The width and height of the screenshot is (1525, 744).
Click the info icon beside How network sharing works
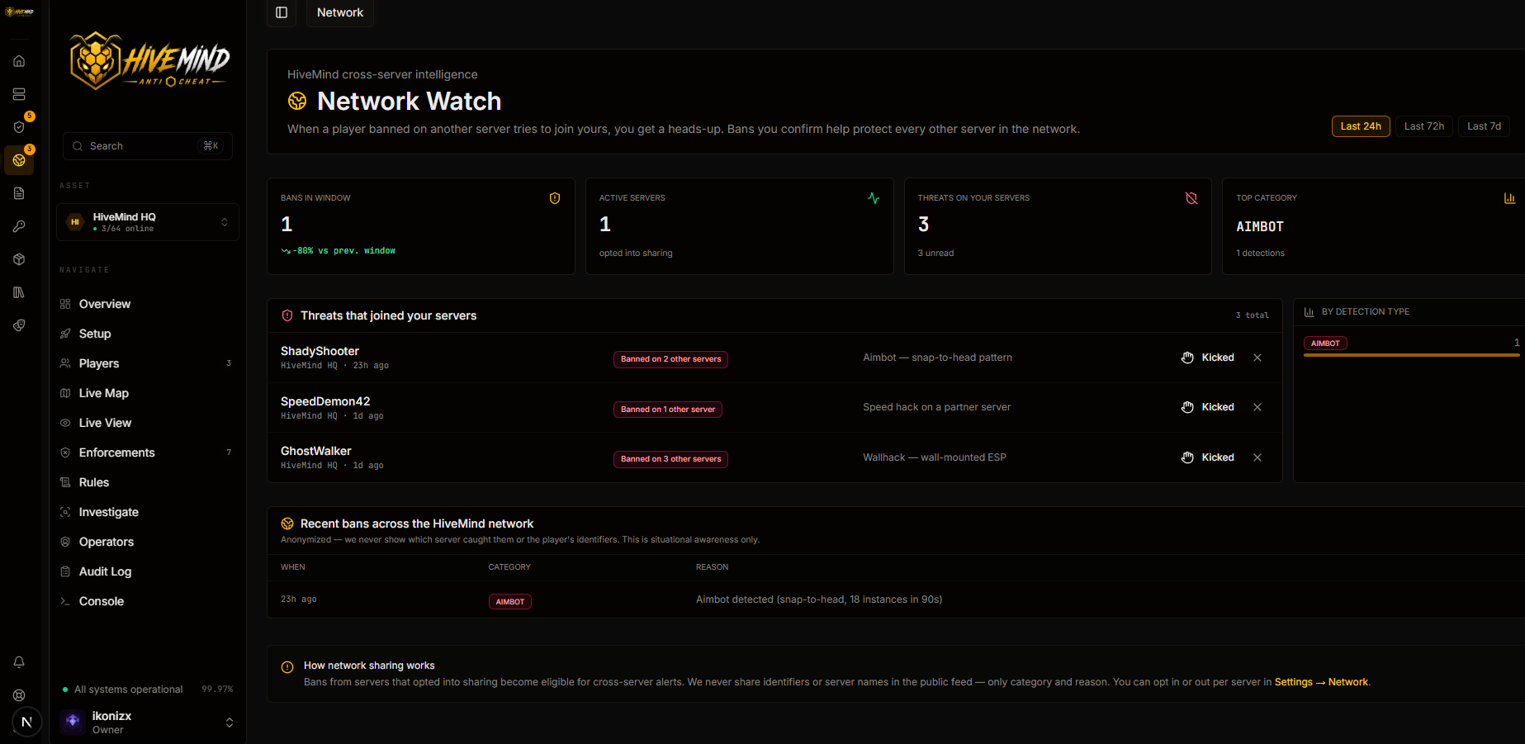(x=287, y=667)
